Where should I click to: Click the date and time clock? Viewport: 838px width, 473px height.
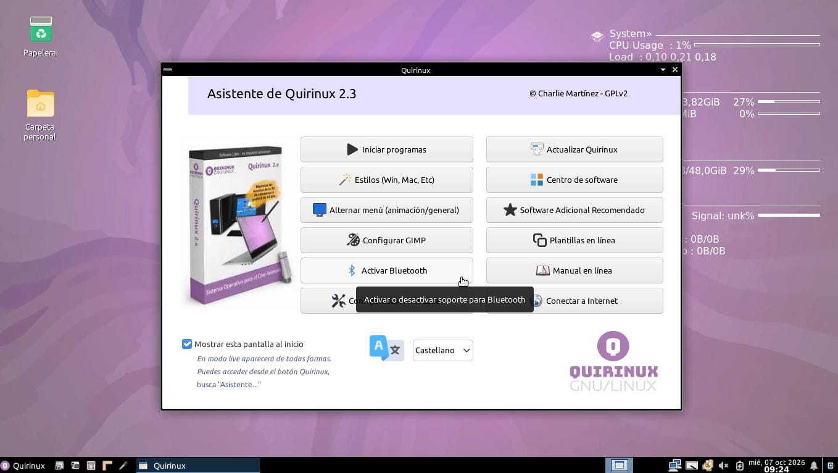tap(776, 466)
